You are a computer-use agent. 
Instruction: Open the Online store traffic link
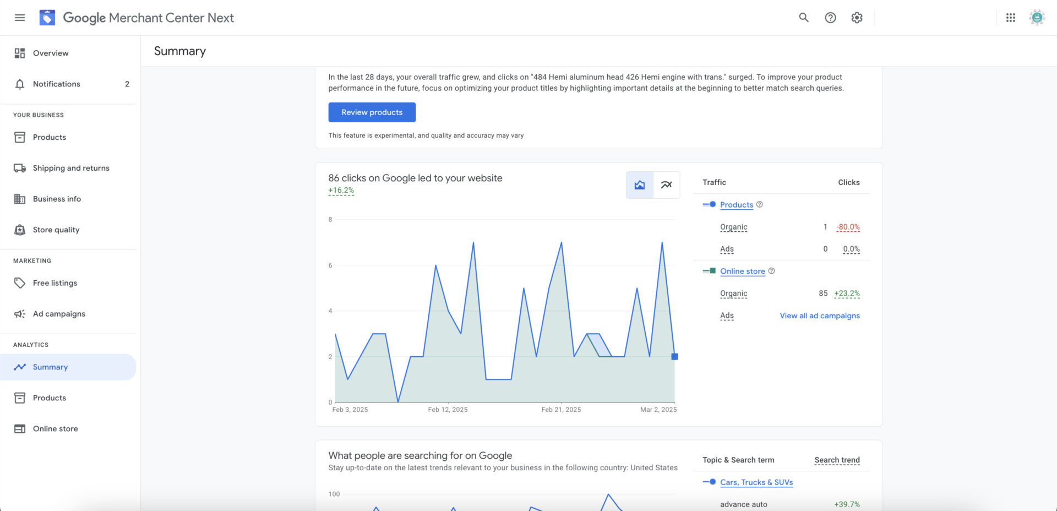coord(743,271)
